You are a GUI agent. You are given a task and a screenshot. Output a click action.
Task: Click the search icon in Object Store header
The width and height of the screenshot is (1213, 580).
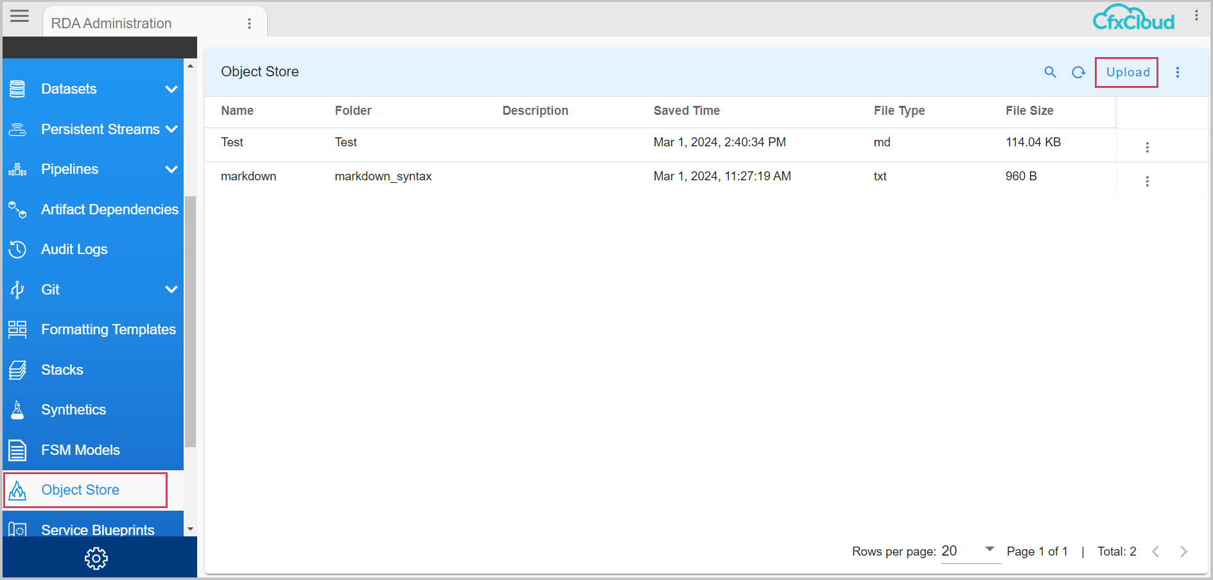tap(1050, 72)
